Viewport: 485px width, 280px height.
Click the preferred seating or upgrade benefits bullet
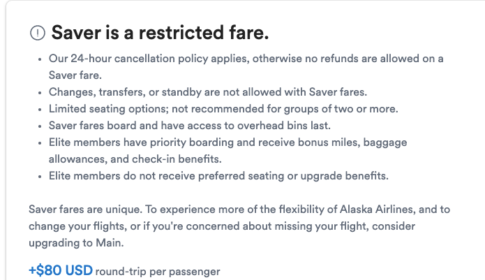[x=218, y=176]
